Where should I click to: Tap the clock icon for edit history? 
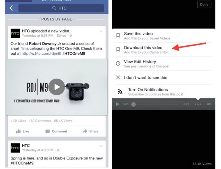coord(118,64)
